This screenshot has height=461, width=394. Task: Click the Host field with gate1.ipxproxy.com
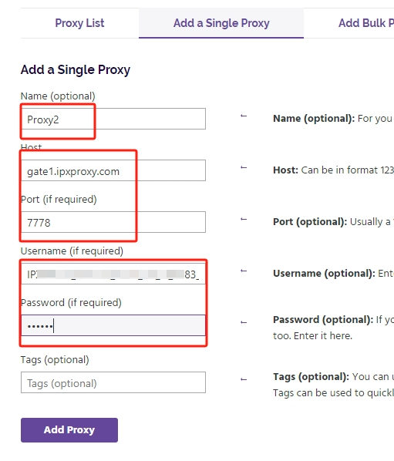pyautogui.click(x=113, y=170)
